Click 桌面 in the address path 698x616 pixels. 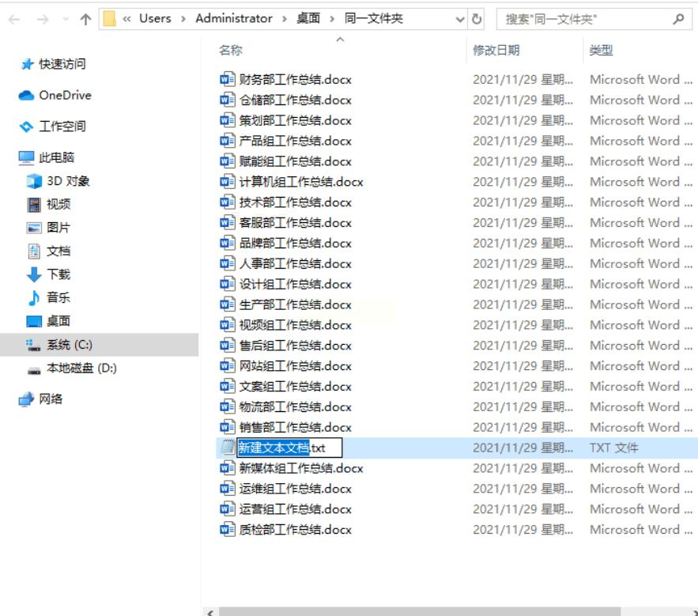[x=308, y=18]
